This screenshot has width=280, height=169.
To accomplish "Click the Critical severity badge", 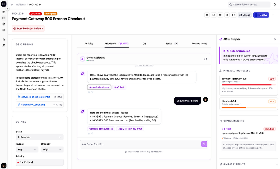I will tap(35, 14).
